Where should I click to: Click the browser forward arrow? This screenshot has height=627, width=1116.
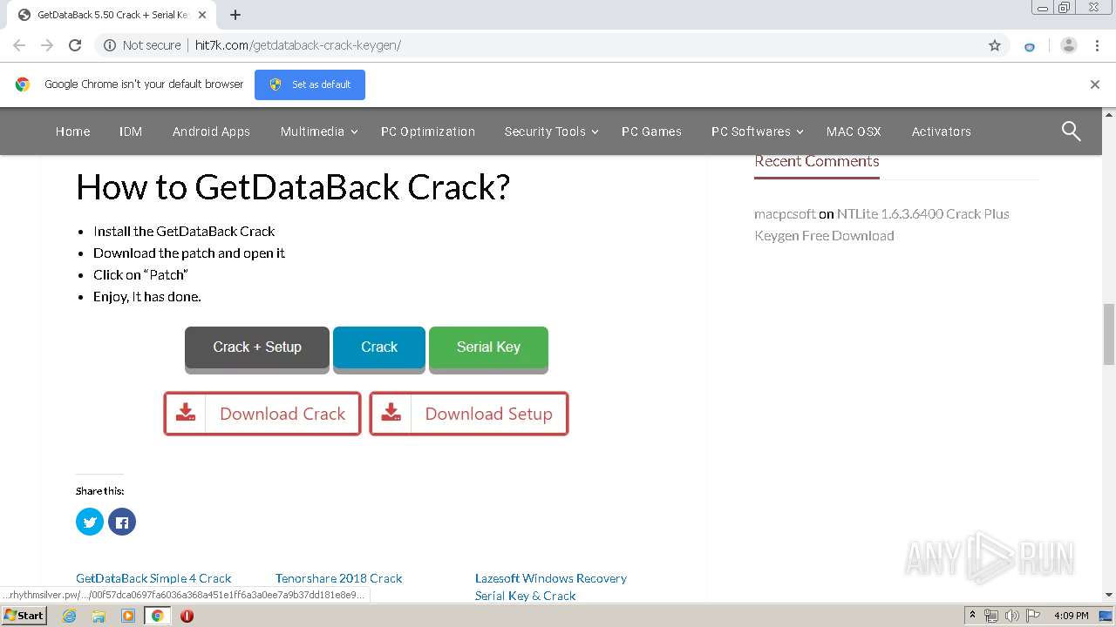coord(47,45)
